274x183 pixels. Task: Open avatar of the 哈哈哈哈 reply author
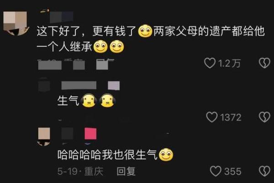(x=44, y=136)
